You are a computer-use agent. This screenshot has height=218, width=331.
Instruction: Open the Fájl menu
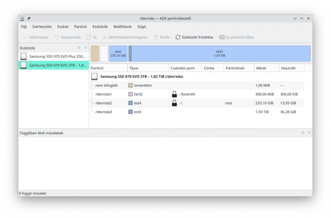coord(24,27)
